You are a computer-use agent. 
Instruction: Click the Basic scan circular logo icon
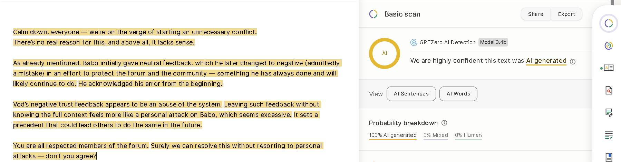(x=373, y=14)
